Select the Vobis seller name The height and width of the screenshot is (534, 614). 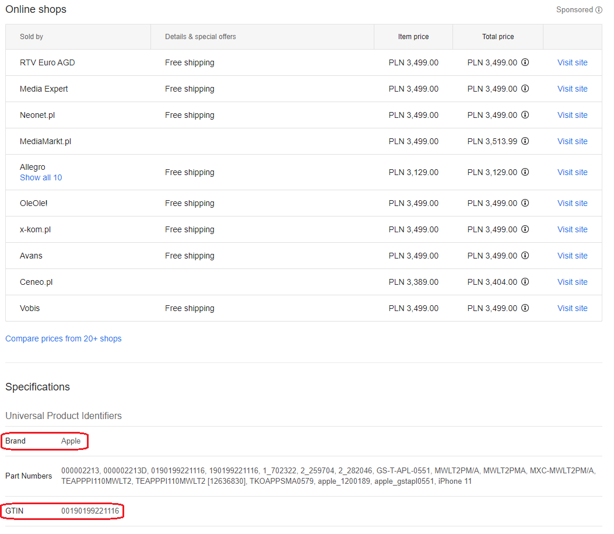[30, 308]
